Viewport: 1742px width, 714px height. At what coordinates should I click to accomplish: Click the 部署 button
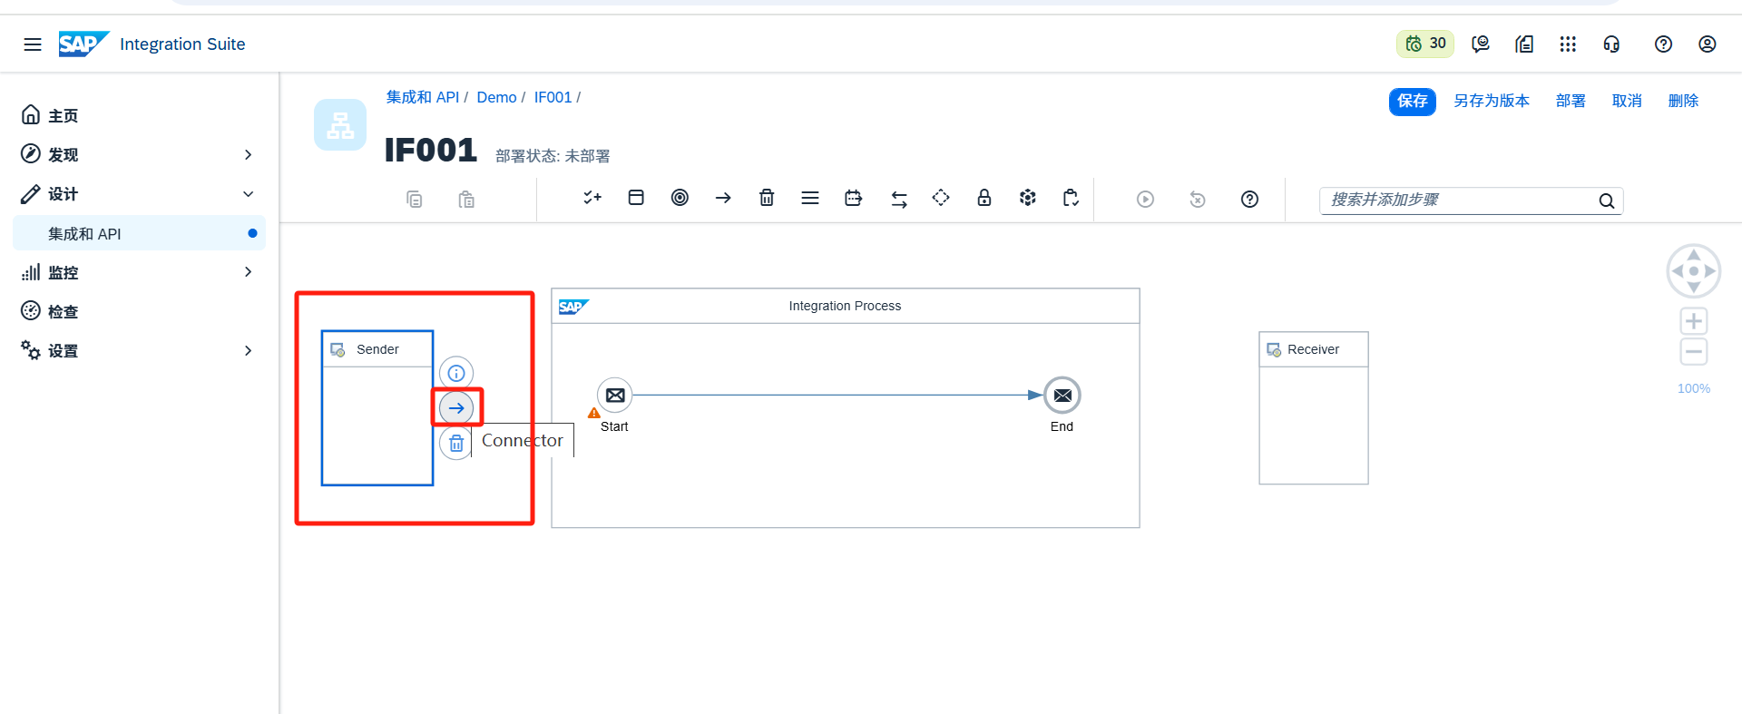click(x=1571, y=101)
